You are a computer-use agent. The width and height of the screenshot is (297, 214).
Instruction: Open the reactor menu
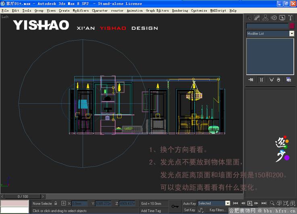[117, 10]
